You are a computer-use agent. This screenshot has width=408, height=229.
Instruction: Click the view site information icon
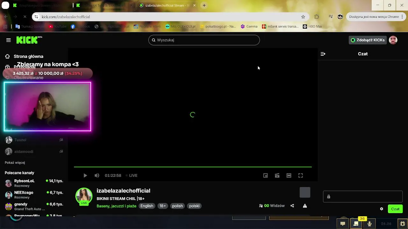(36, 17)
